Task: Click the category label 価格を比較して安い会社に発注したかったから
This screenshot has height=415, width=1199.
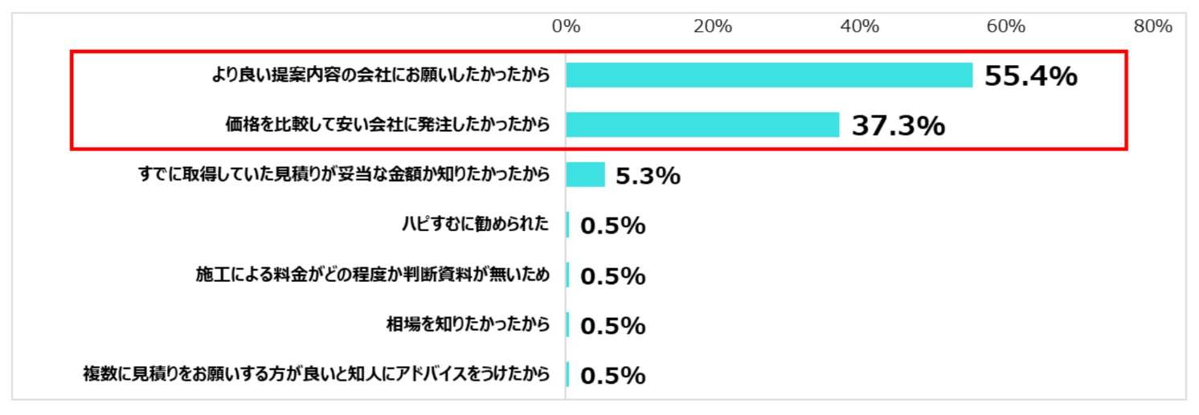Action: (x=387, y=125)
